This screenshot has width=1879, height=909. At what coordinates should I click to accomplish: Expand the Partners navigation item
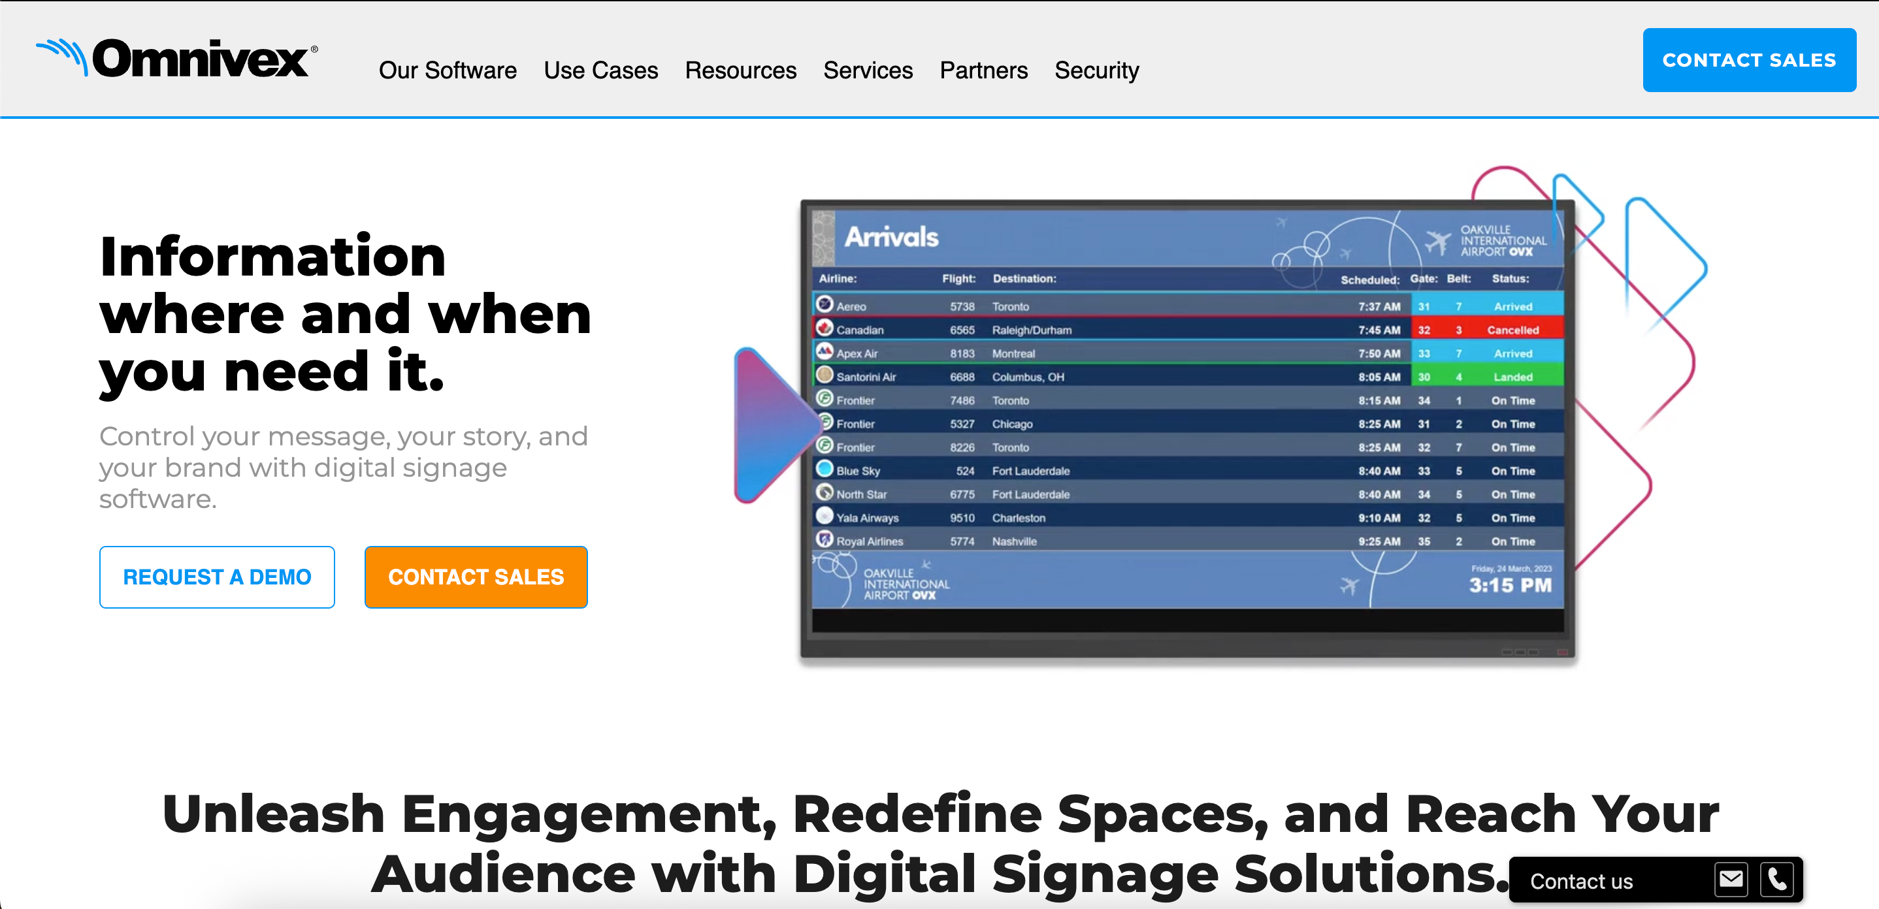(x=983, y=70)
